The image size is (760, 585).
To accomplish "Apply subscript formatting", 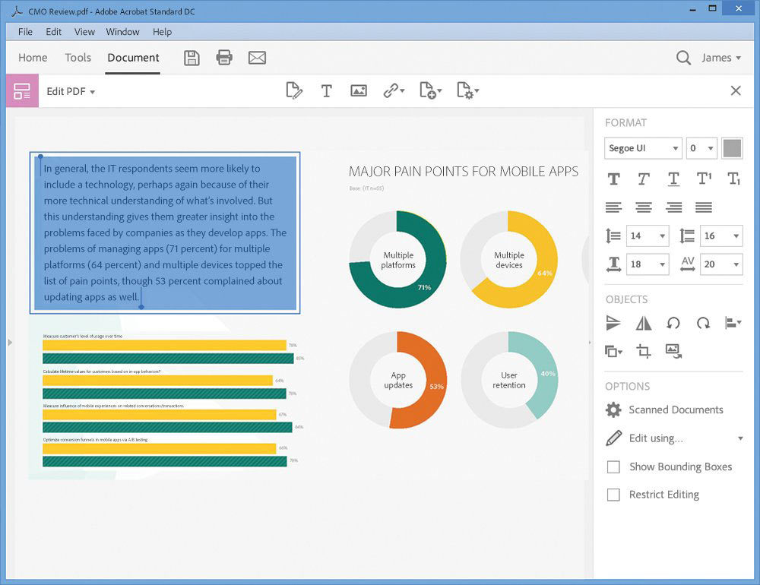I will (734, 179).
